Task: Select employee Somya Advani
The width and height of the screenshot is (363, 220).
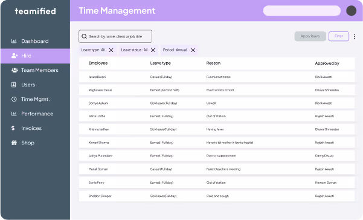Action: pos(98,103)
